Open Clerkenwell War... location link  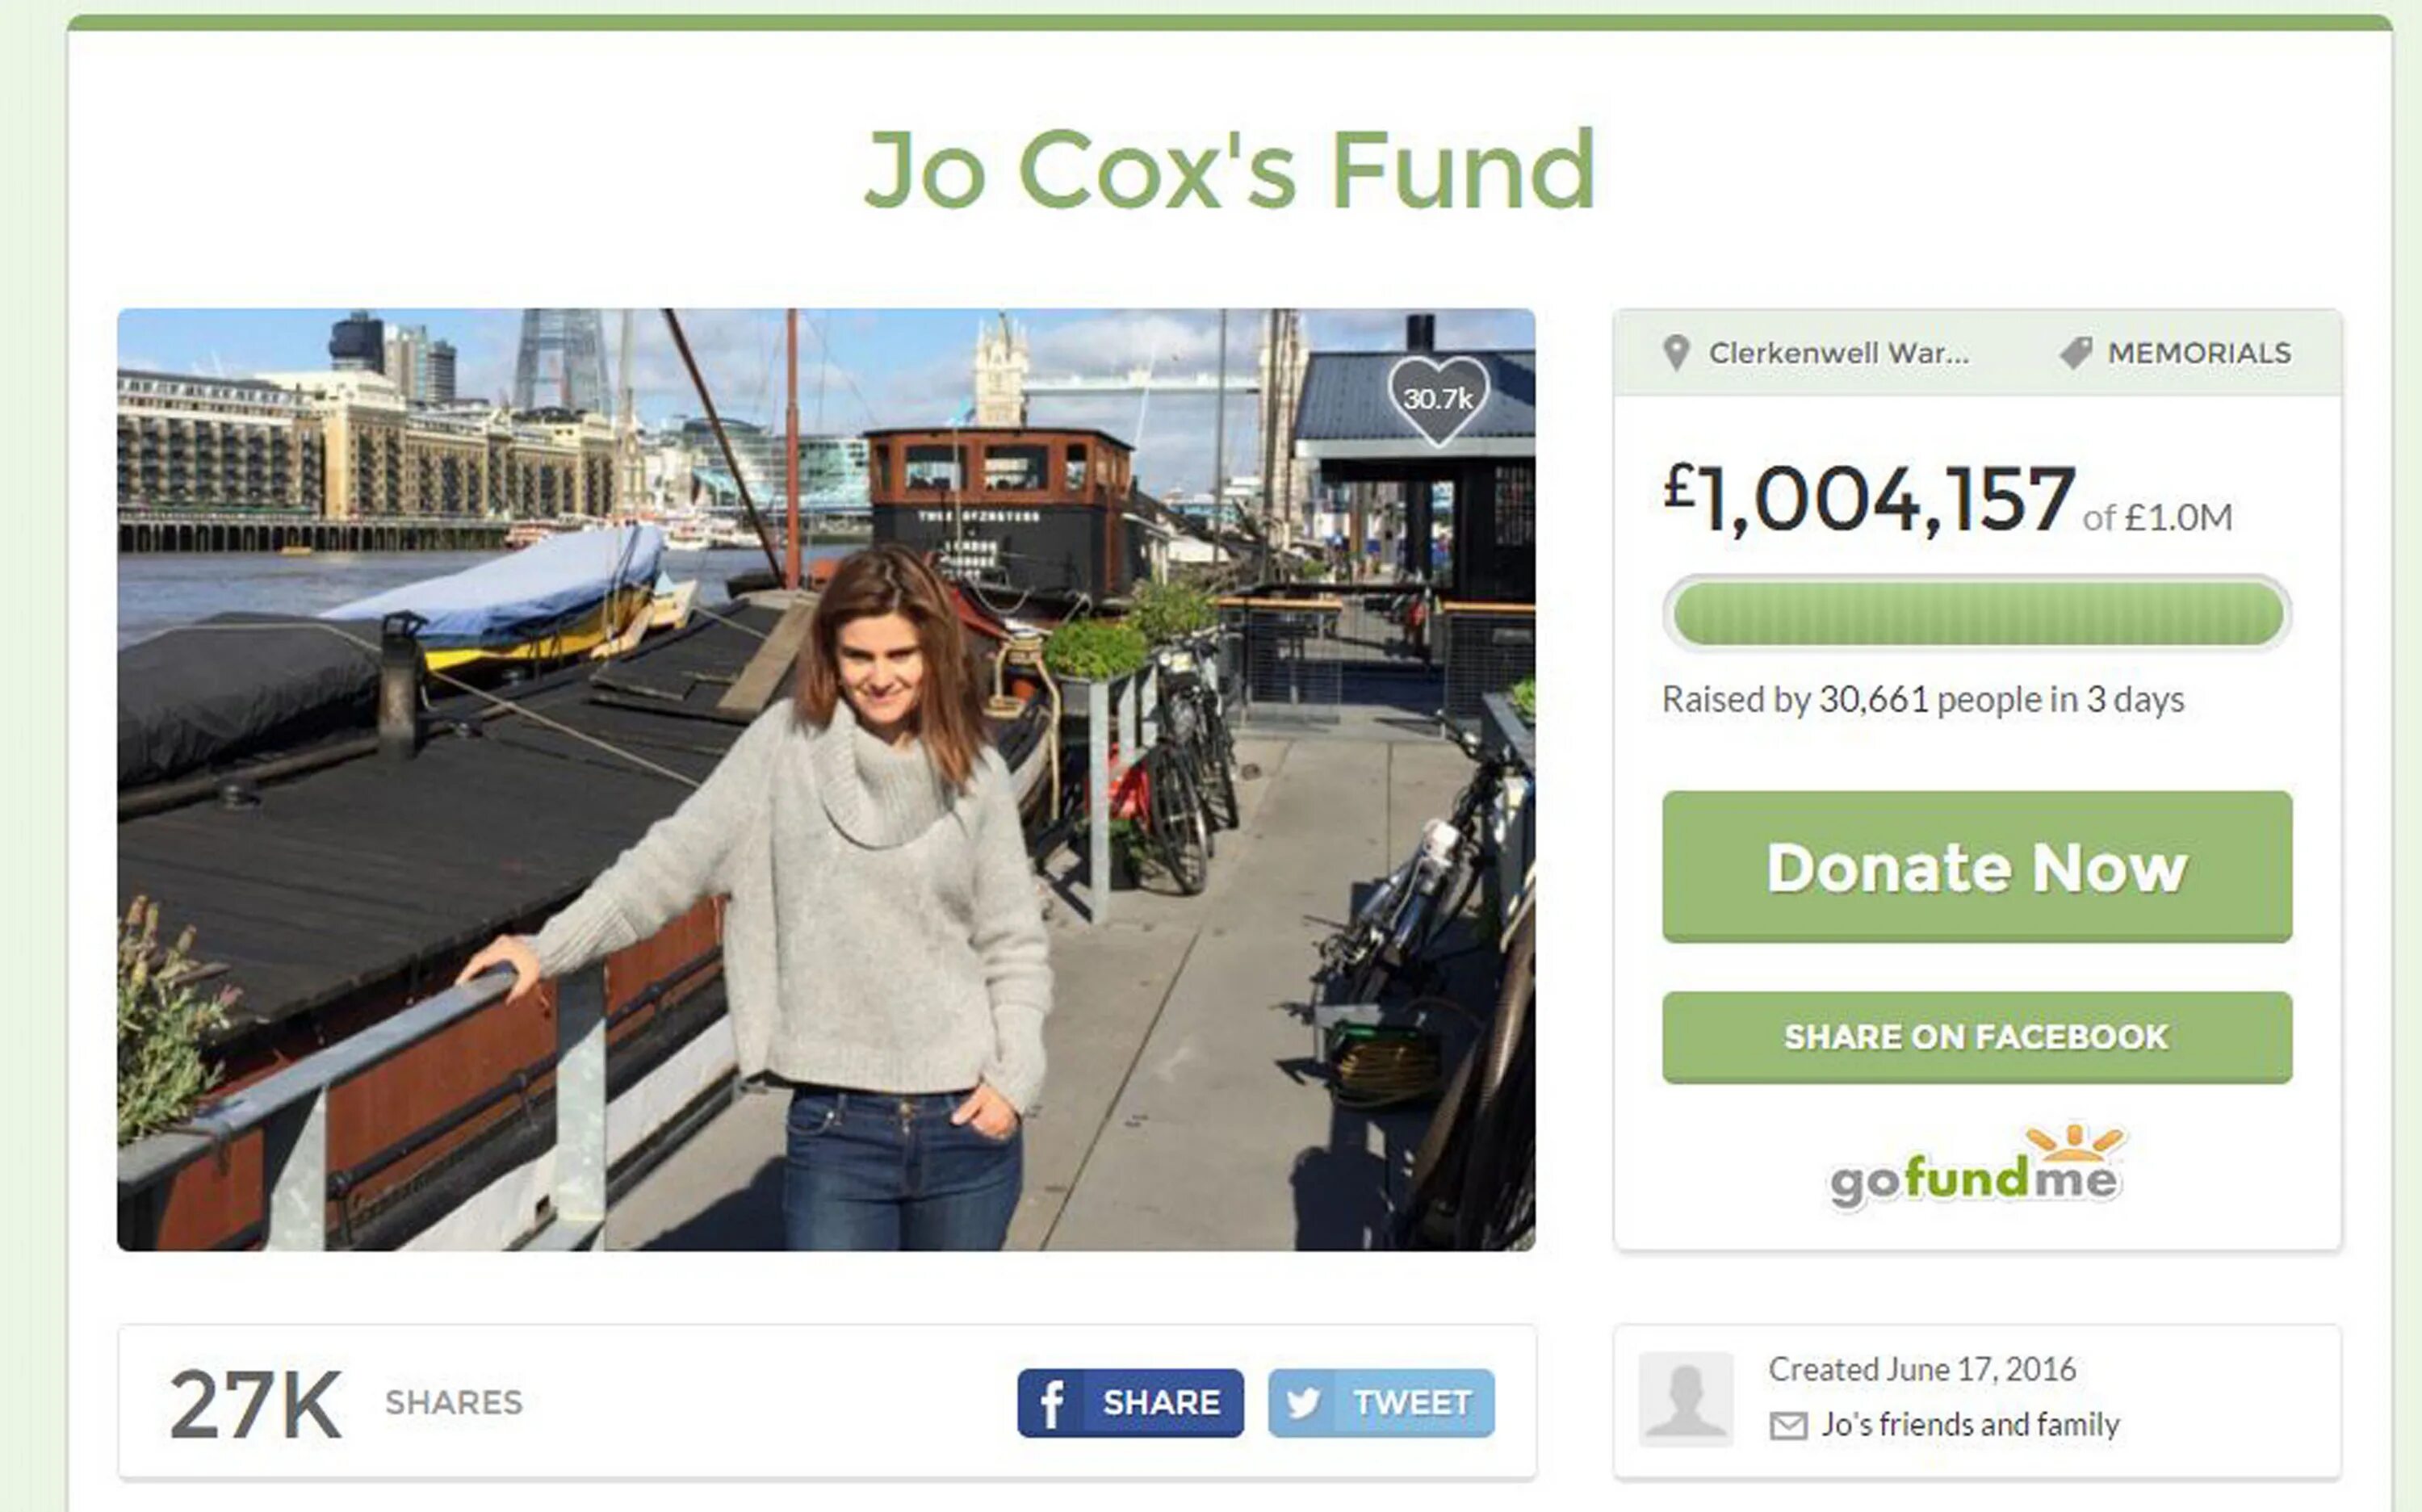(x=1838, y=353)
